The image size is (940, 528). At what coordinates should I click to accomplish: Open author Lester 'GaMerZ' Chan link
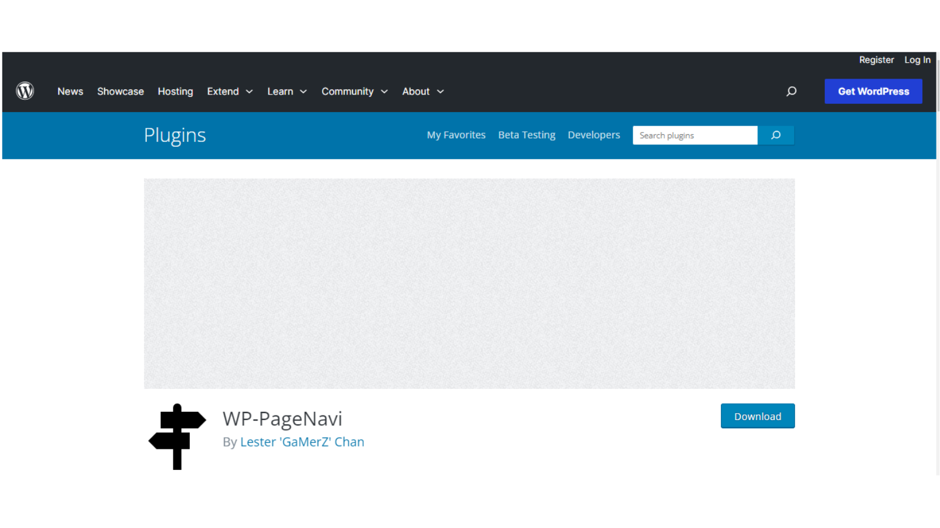pyautogui.click(x=302, y=442)
